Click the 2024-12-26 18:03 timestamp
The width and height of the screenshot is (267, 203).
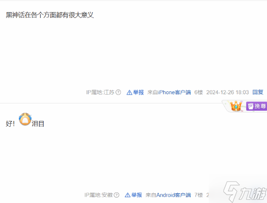click(228, 92)
